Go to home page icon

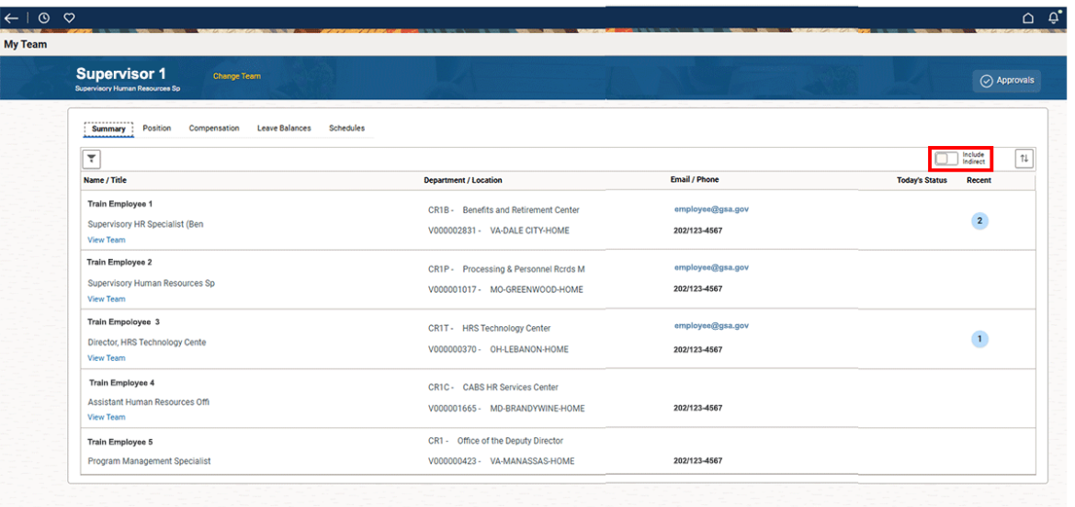(x=1028, y=17)
